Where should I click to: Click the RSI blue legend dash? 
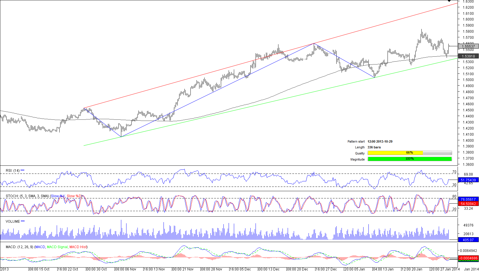(23, 170)
